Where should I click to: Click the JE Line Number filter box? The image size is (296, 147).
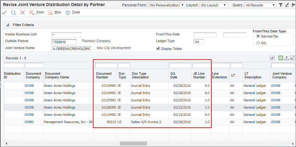tap(201, 65)
